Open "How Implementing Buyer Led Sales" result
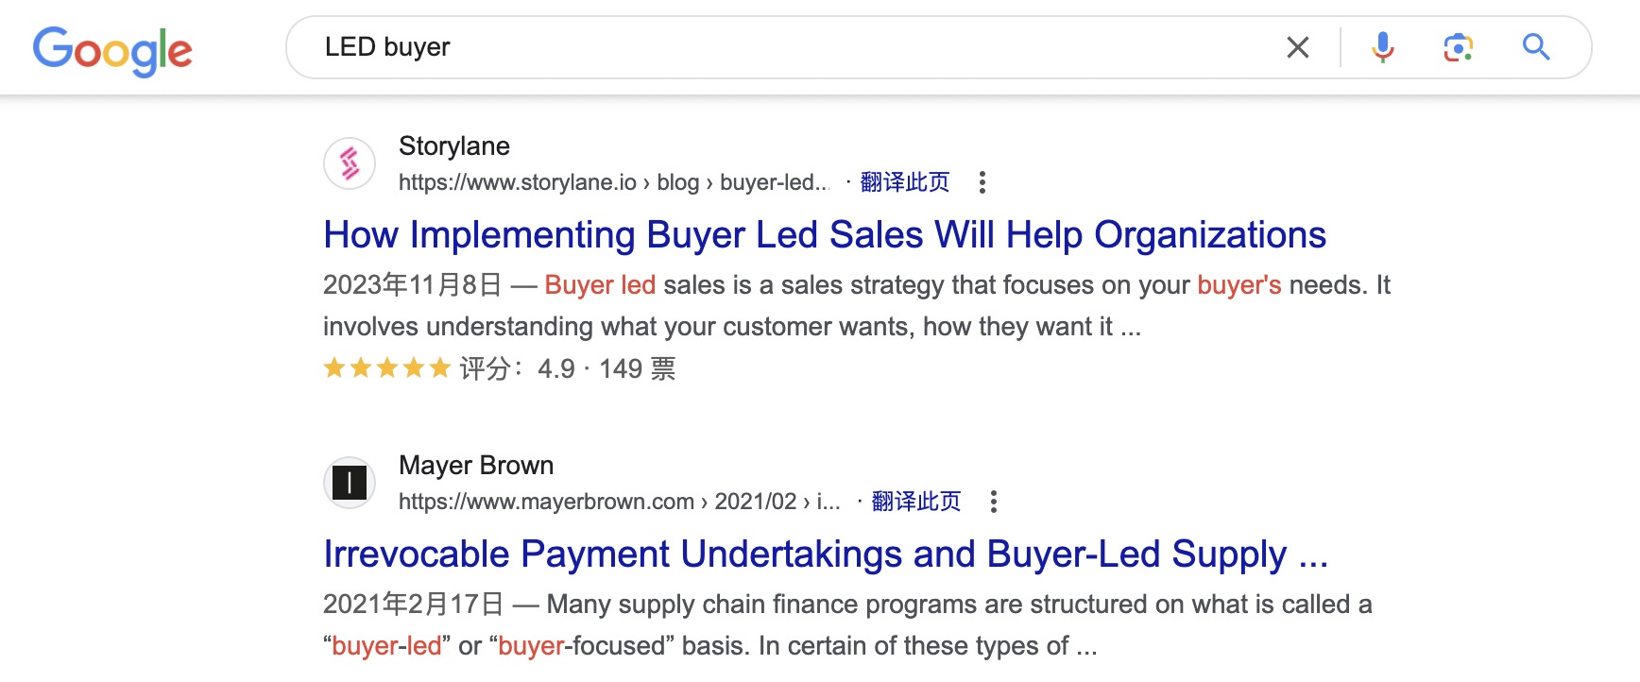Viewport: 1640px width, 682px height. 825,235
